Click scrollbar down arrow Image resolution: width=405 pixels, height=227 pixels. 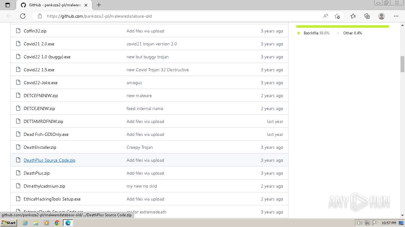[x=402, y=215]
